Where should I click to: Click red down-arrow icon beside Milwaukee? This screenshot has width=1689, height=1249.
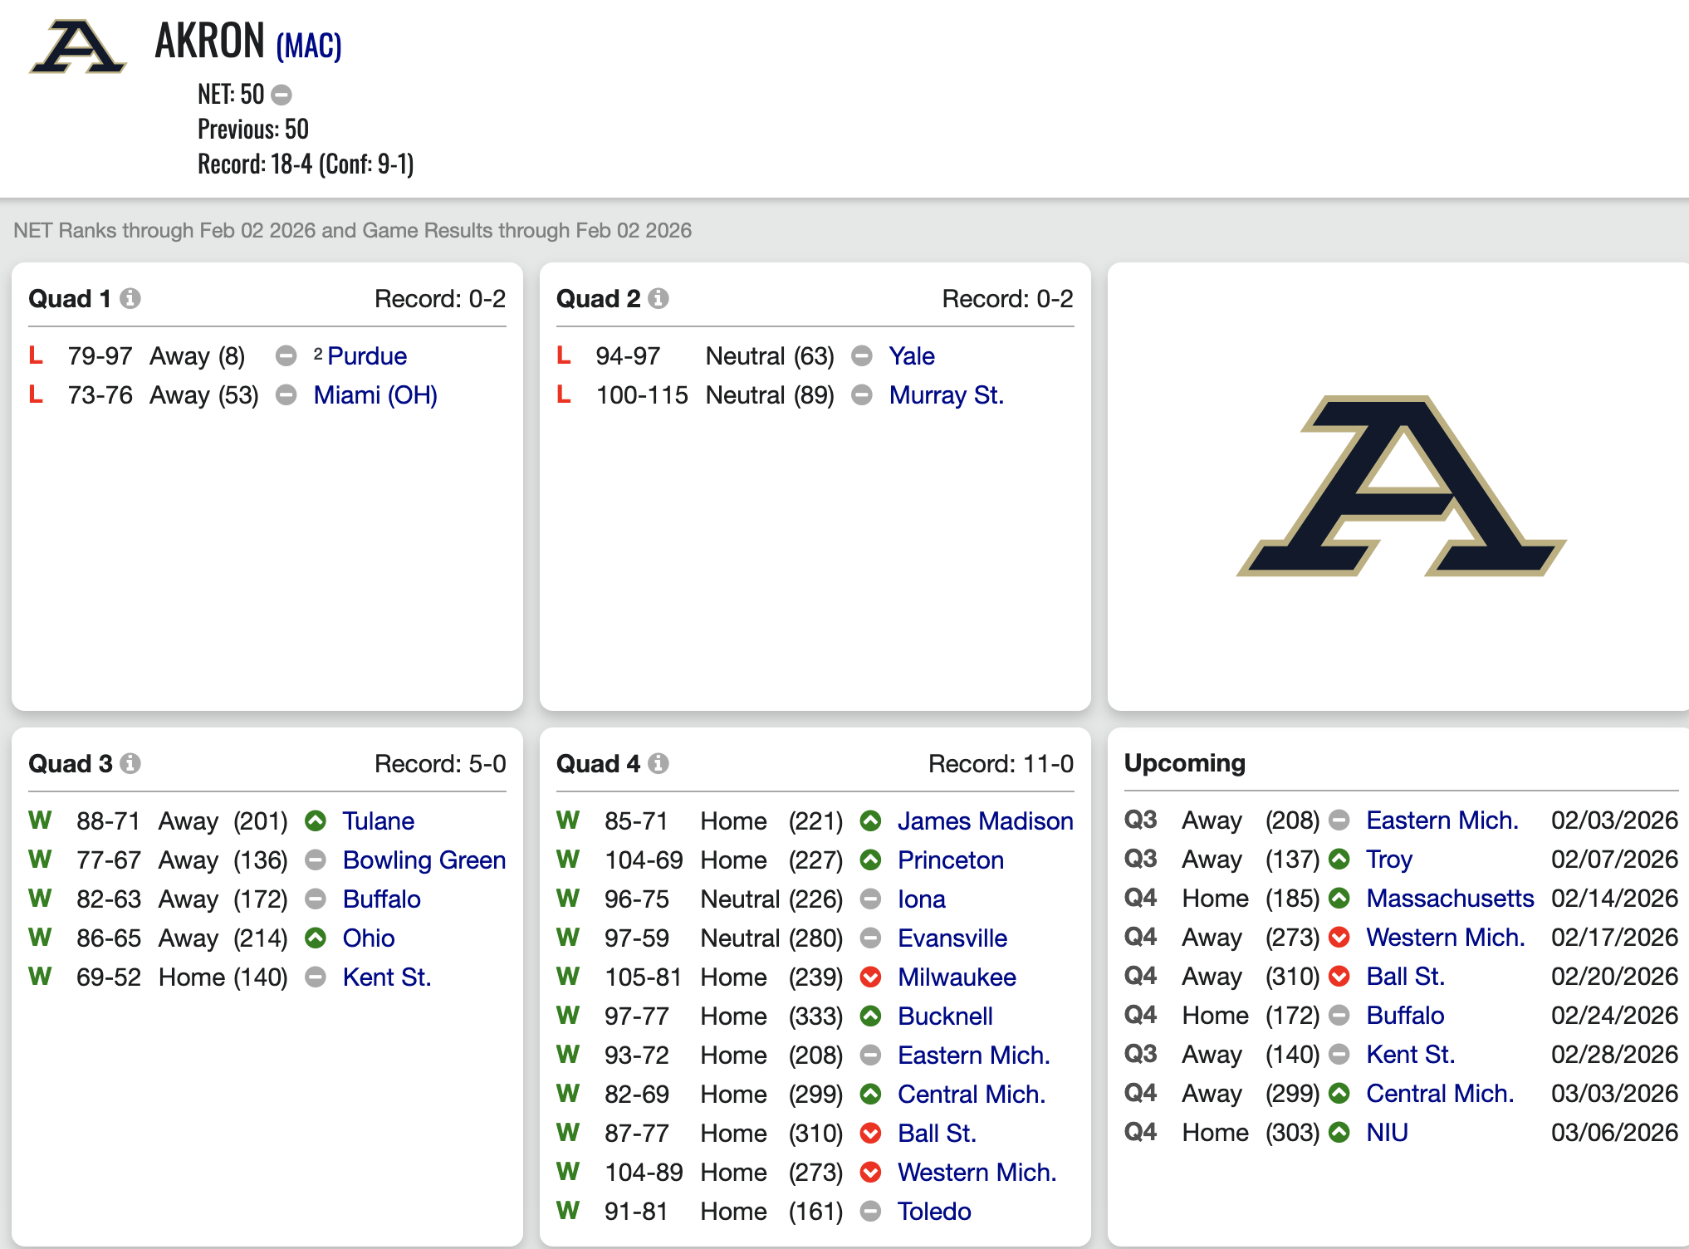pyautogui.click(x=870, y=977)
